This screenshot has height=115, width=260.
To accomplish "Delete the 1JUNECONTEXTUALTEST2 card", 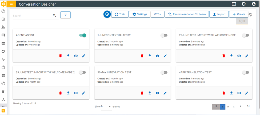I will (142, 56).
